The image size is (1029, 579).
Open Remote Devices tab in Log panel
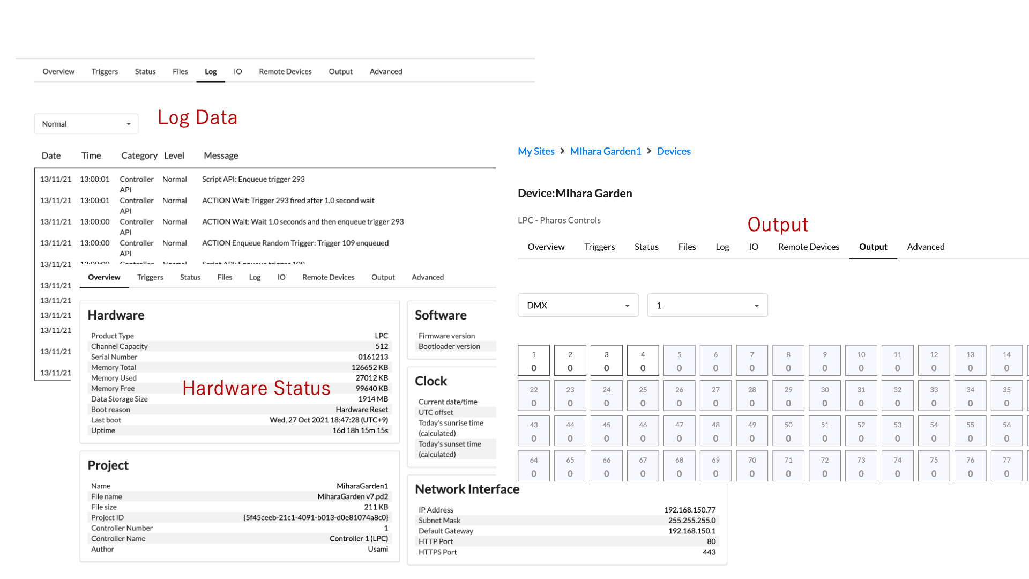[x=285, y=71]
